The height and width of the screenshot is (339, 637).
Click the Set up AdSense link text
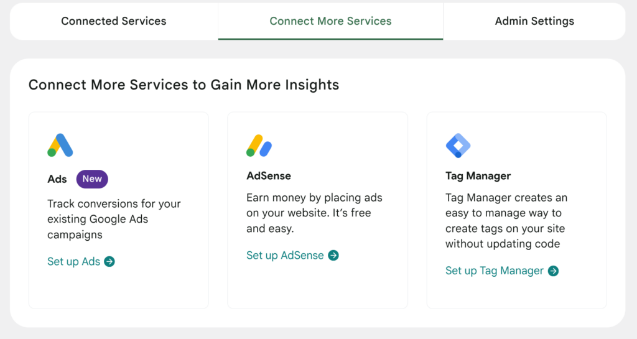[x=285, y=256]
